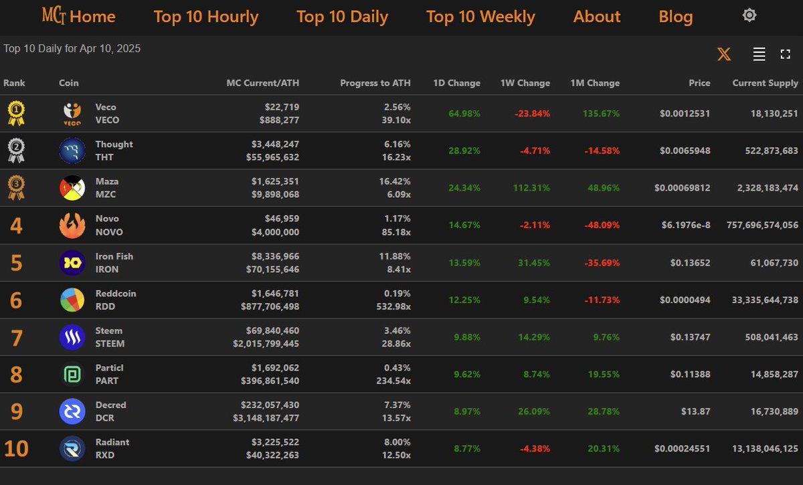Sort by MC Current/ATH column header
This screenshot has height=485, width=803.
click(x=263, y=83)
